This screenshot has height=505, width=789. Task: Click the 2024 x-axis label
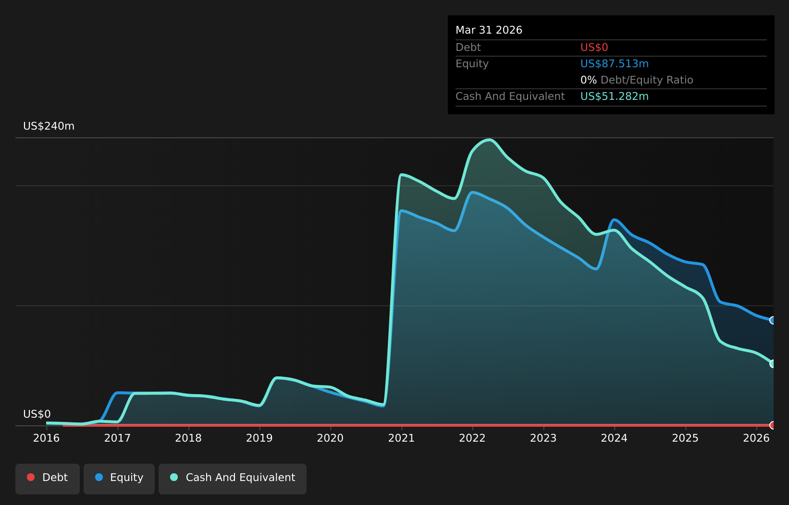(615, 438)
